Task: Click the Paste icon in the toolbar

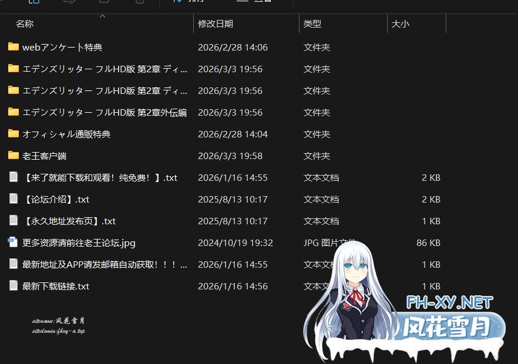Action: (x=70, y=2)
